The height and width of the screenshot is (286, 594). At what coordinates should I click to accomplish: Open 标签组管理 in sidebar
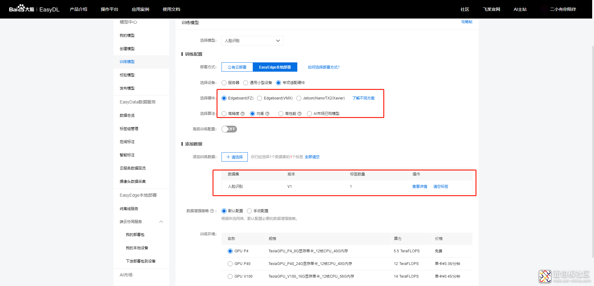tap(129, 129)
